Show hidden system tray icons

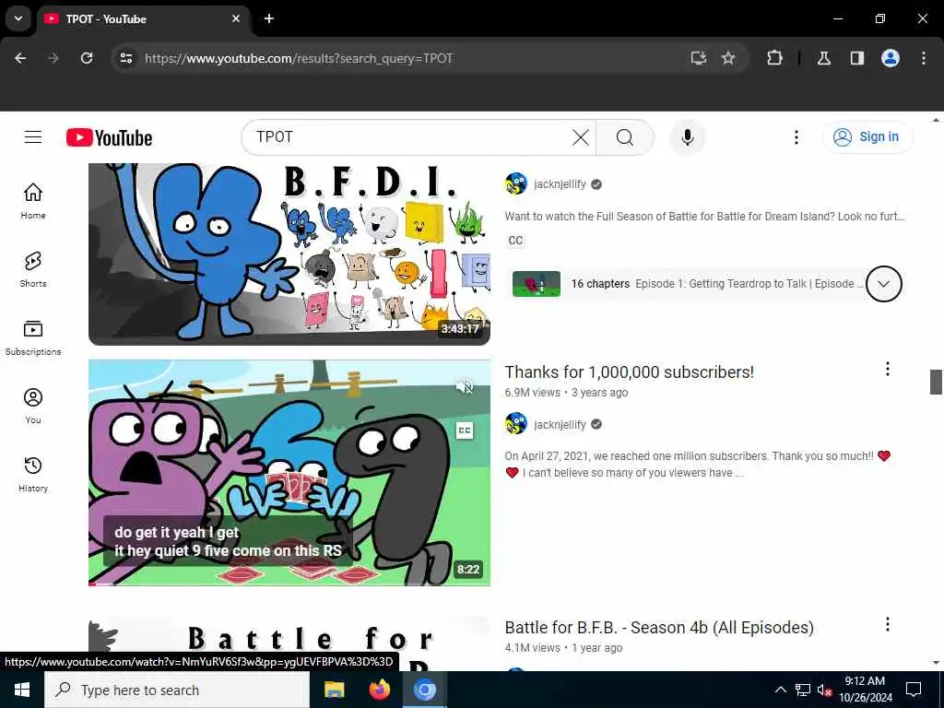pyautogui.click(x=780, y=690)
